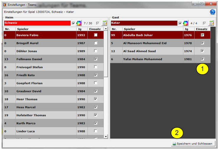Toggle Einsatz checkbox for Baviera Fabio
The height and width of the screenshot is (149, 218).
95,35
